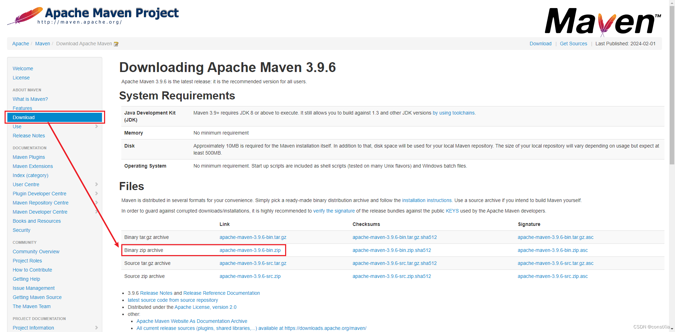Open Release Reference Documentation link

[x=221, y=293]
